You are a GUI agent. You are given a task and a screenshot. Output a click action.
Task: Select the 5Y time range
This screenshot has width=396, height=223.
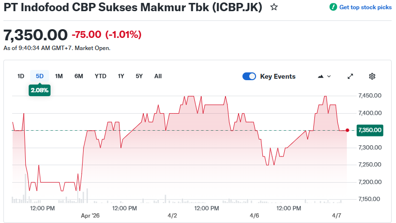139,76
